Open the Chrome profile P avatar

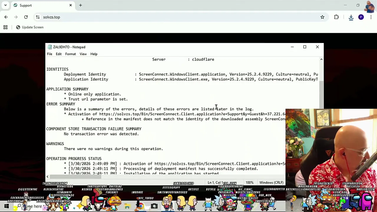point(361,17)
